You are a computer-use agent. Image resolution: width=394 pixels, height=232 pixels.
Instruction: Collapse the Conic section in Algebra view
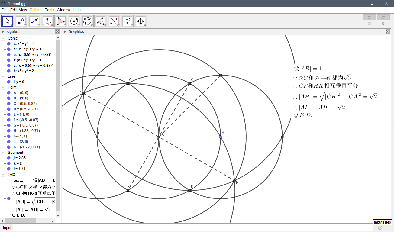pos(2,38)
